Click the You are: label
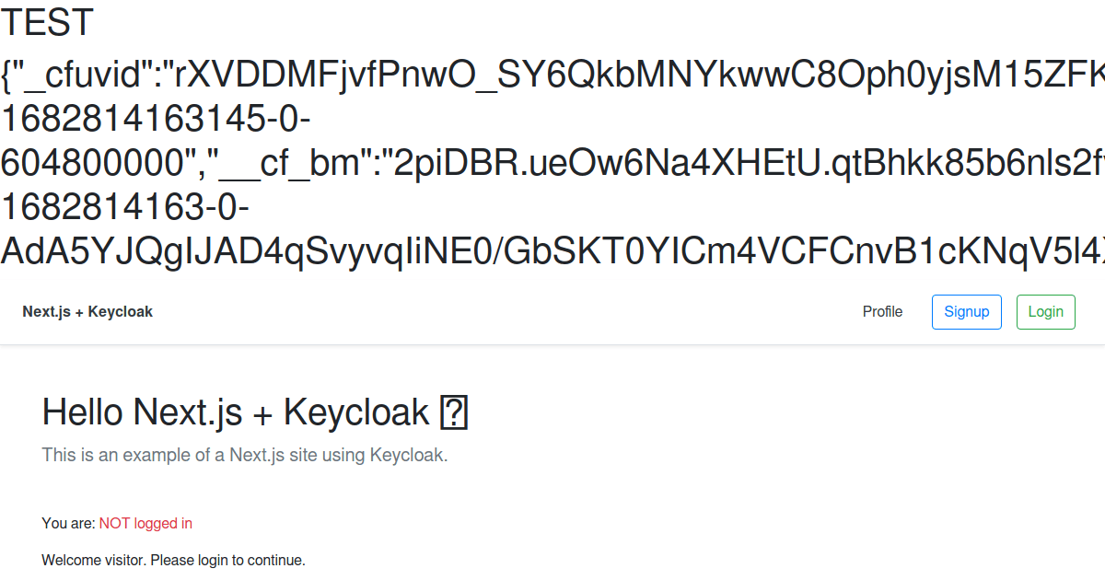 coord(67,523)
